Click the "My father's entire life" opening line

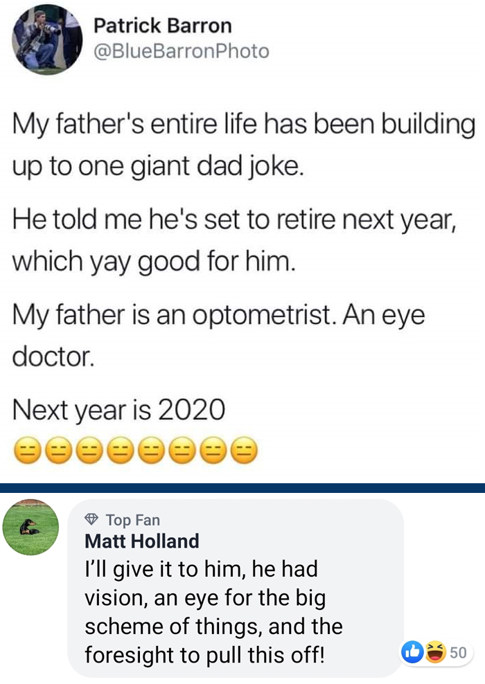click(x=244, y=127)
